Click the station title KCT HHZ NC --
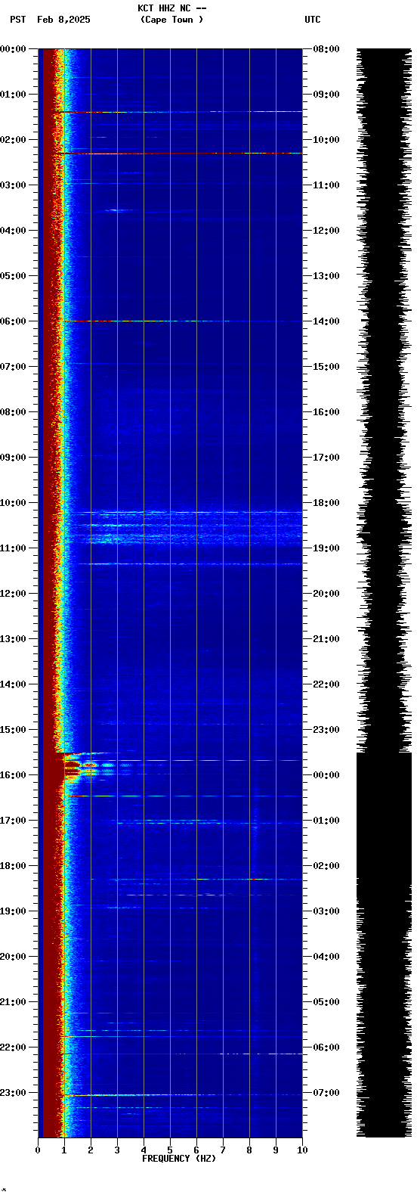The image size is (417, 1198). 171,8
